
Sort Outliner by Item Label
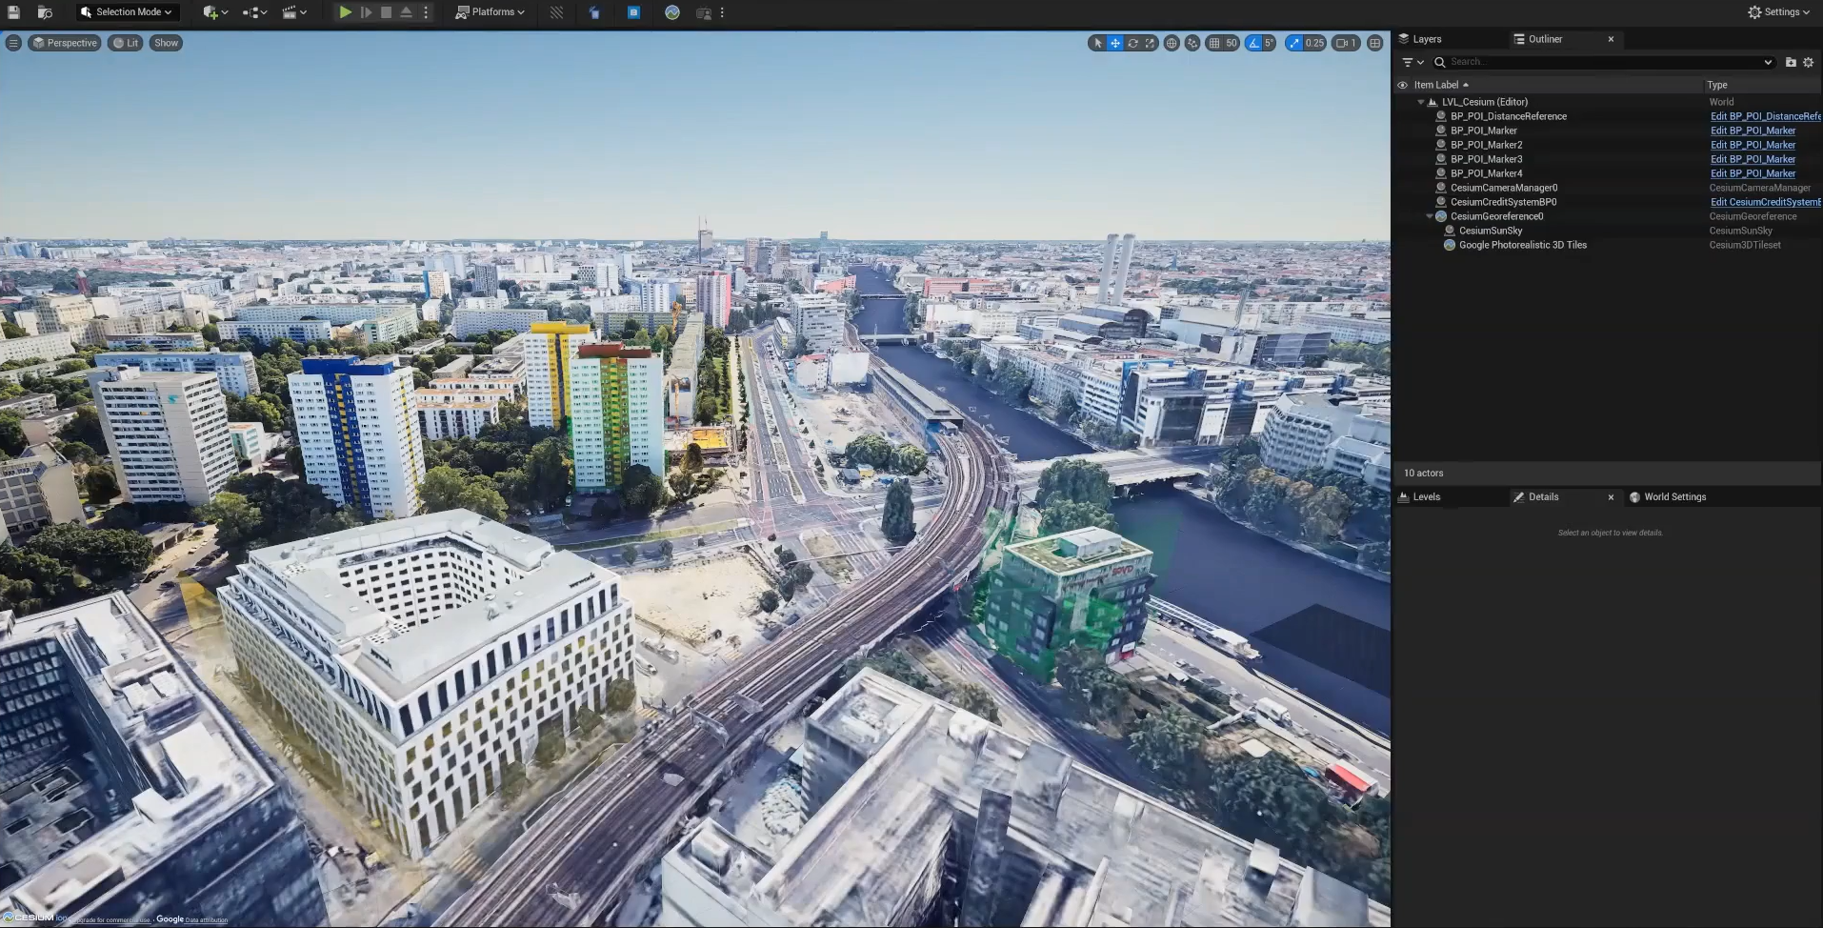click(1436, 85)
